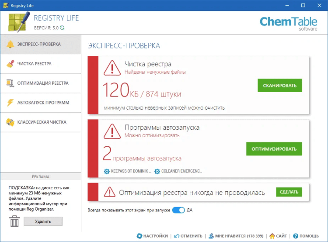This screenshot has width=328, height=242.
Task: Maximize the Registry Life window
Action: tap(303, 5)
